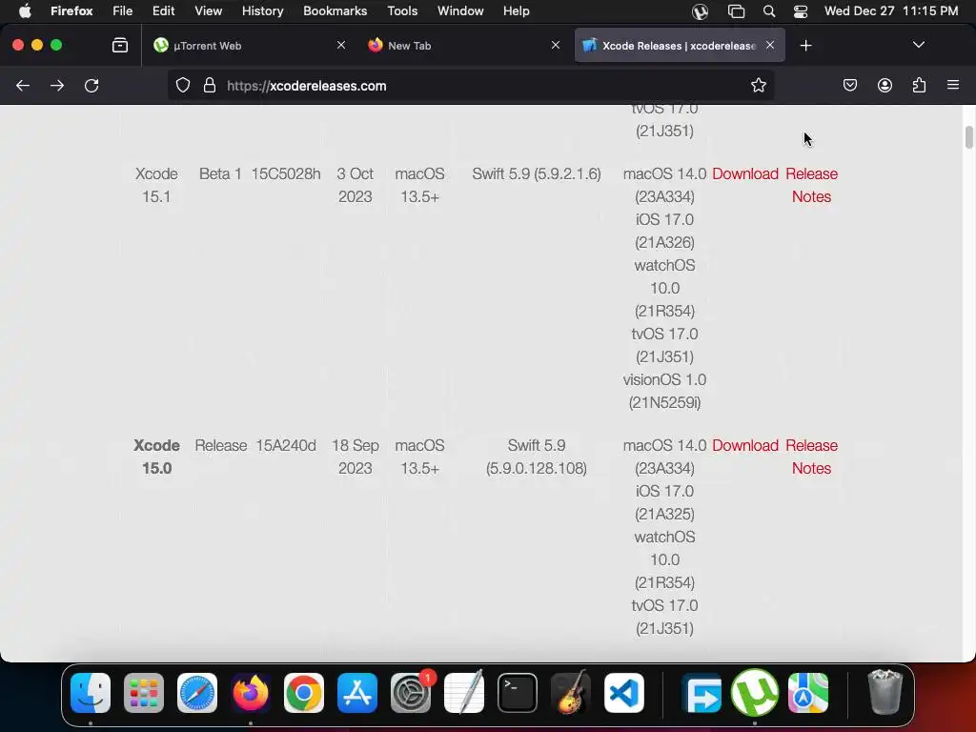Viewport: 976px width, 732px height.
Task: Select the Xcode Releases tab
Action: 680,46
